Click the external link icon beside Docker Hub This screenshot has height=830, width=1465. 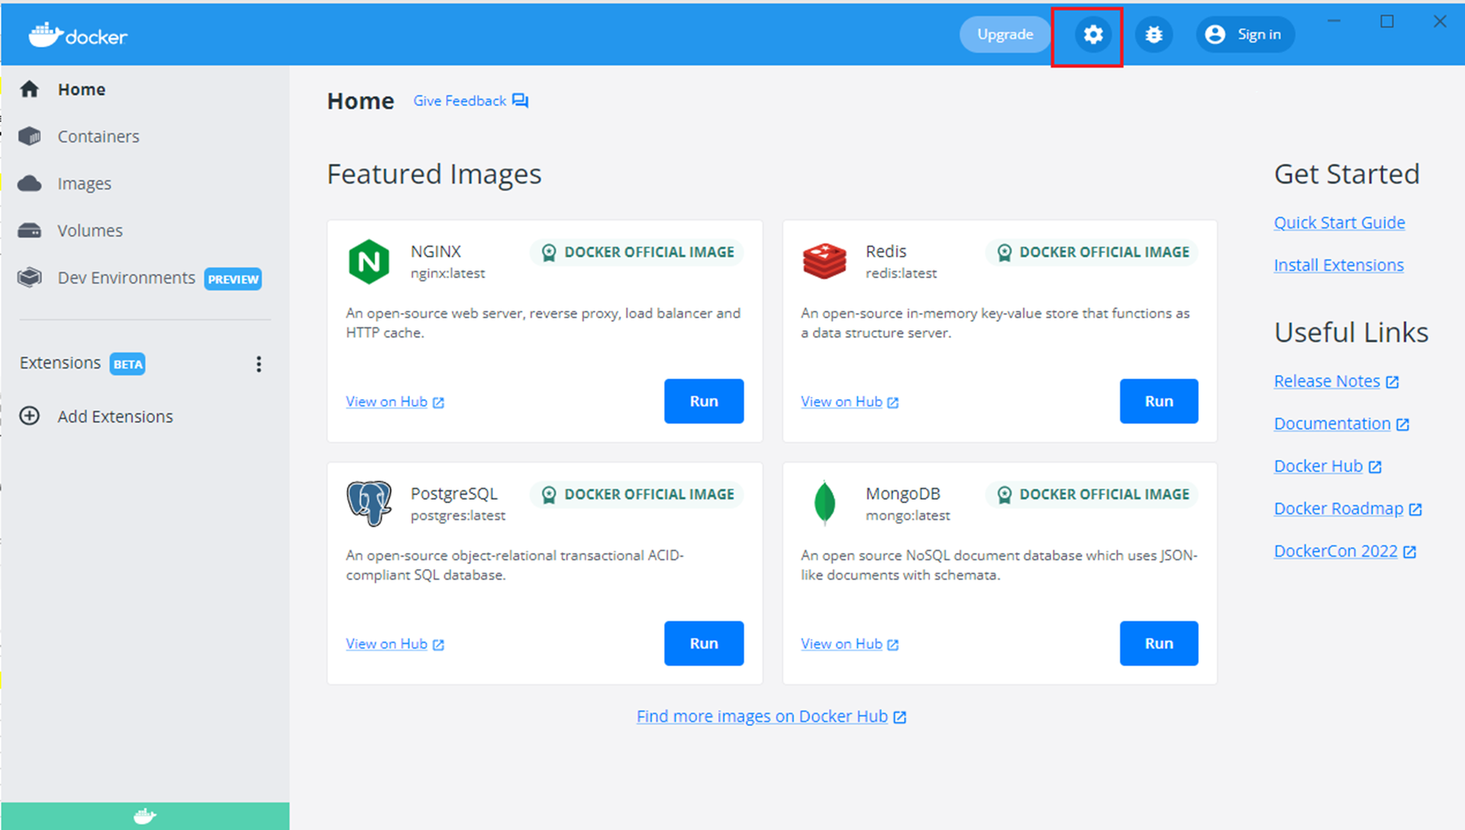click(x=1375, y=467)
